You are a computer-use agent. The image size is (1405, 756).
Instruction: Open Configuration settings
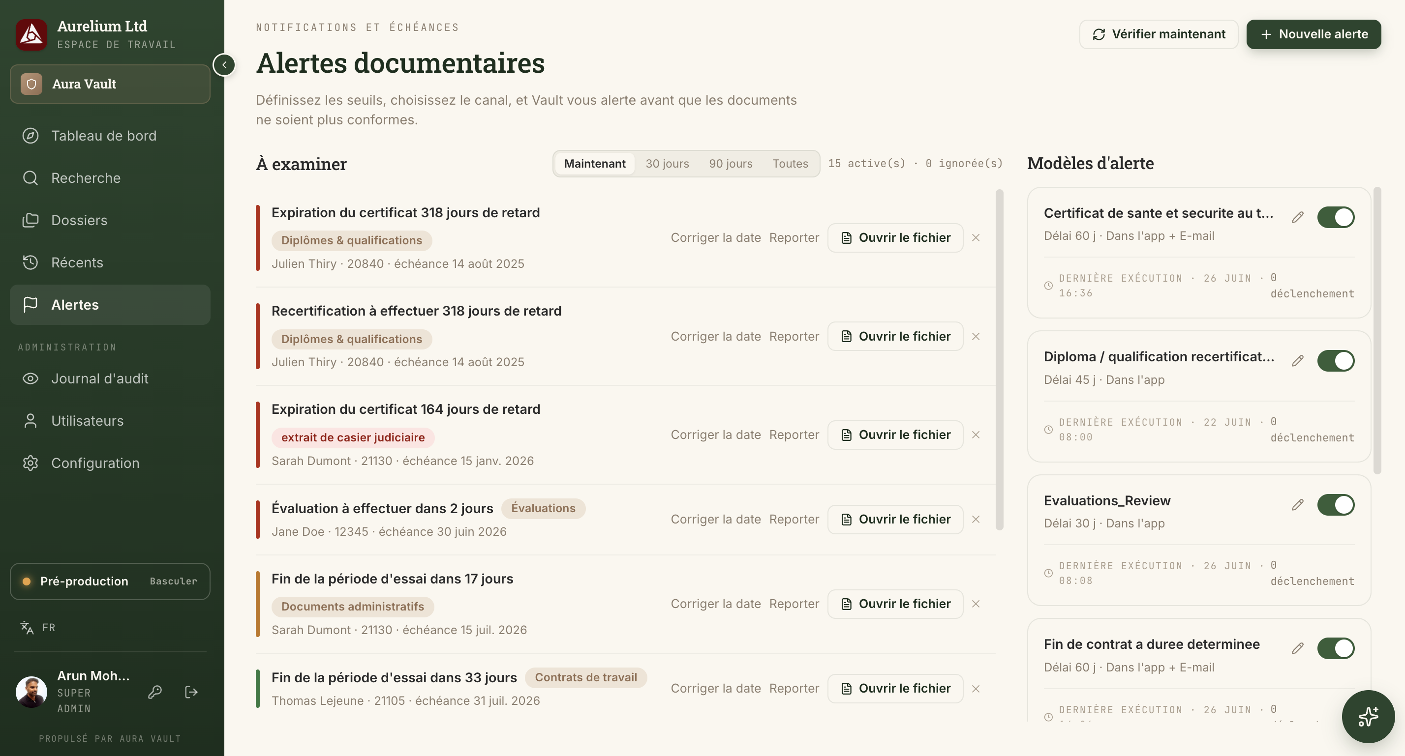(110, 463)
